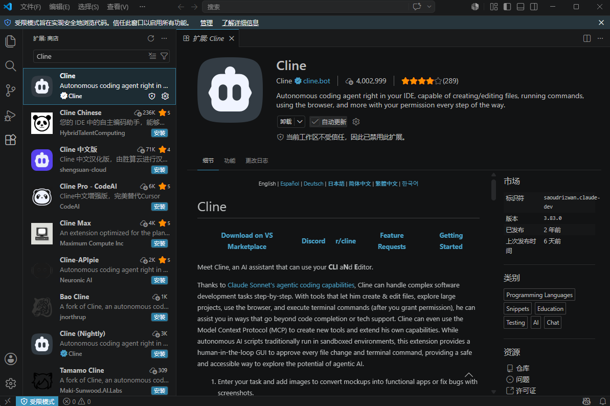Open the Explorer view in activity bar
The width and height of the screenshot is (610, 406).
(x=11, y=41)
